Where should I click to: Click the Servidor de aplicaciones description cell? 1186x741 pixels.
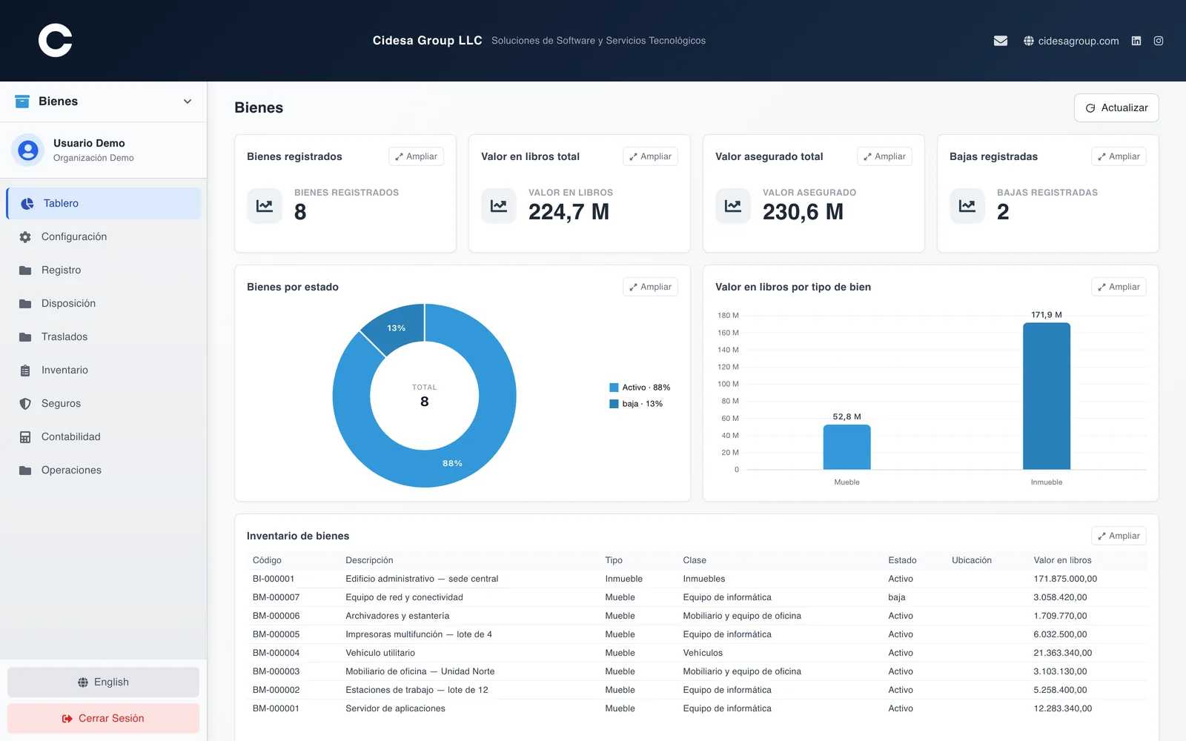click(395, 708)
